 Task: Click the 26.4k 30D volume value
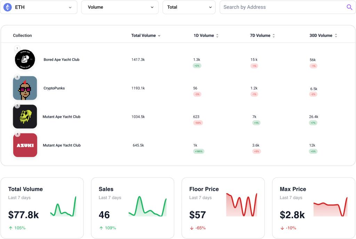point(314,117)
